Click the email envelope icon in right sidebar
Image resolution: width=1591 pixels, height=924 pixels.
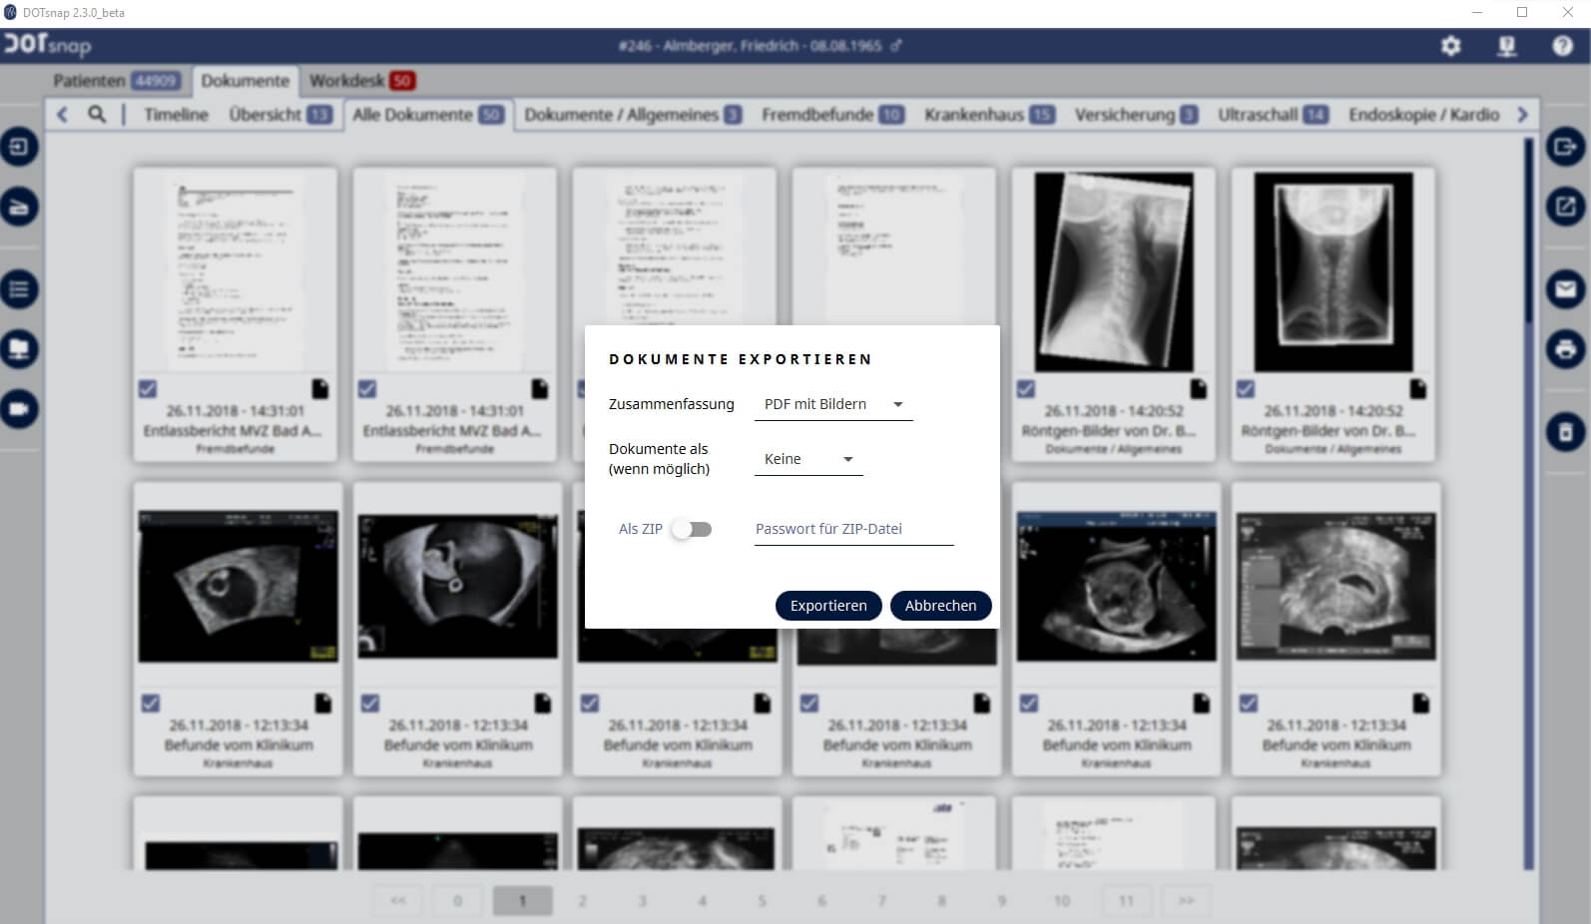point(1565,289)
